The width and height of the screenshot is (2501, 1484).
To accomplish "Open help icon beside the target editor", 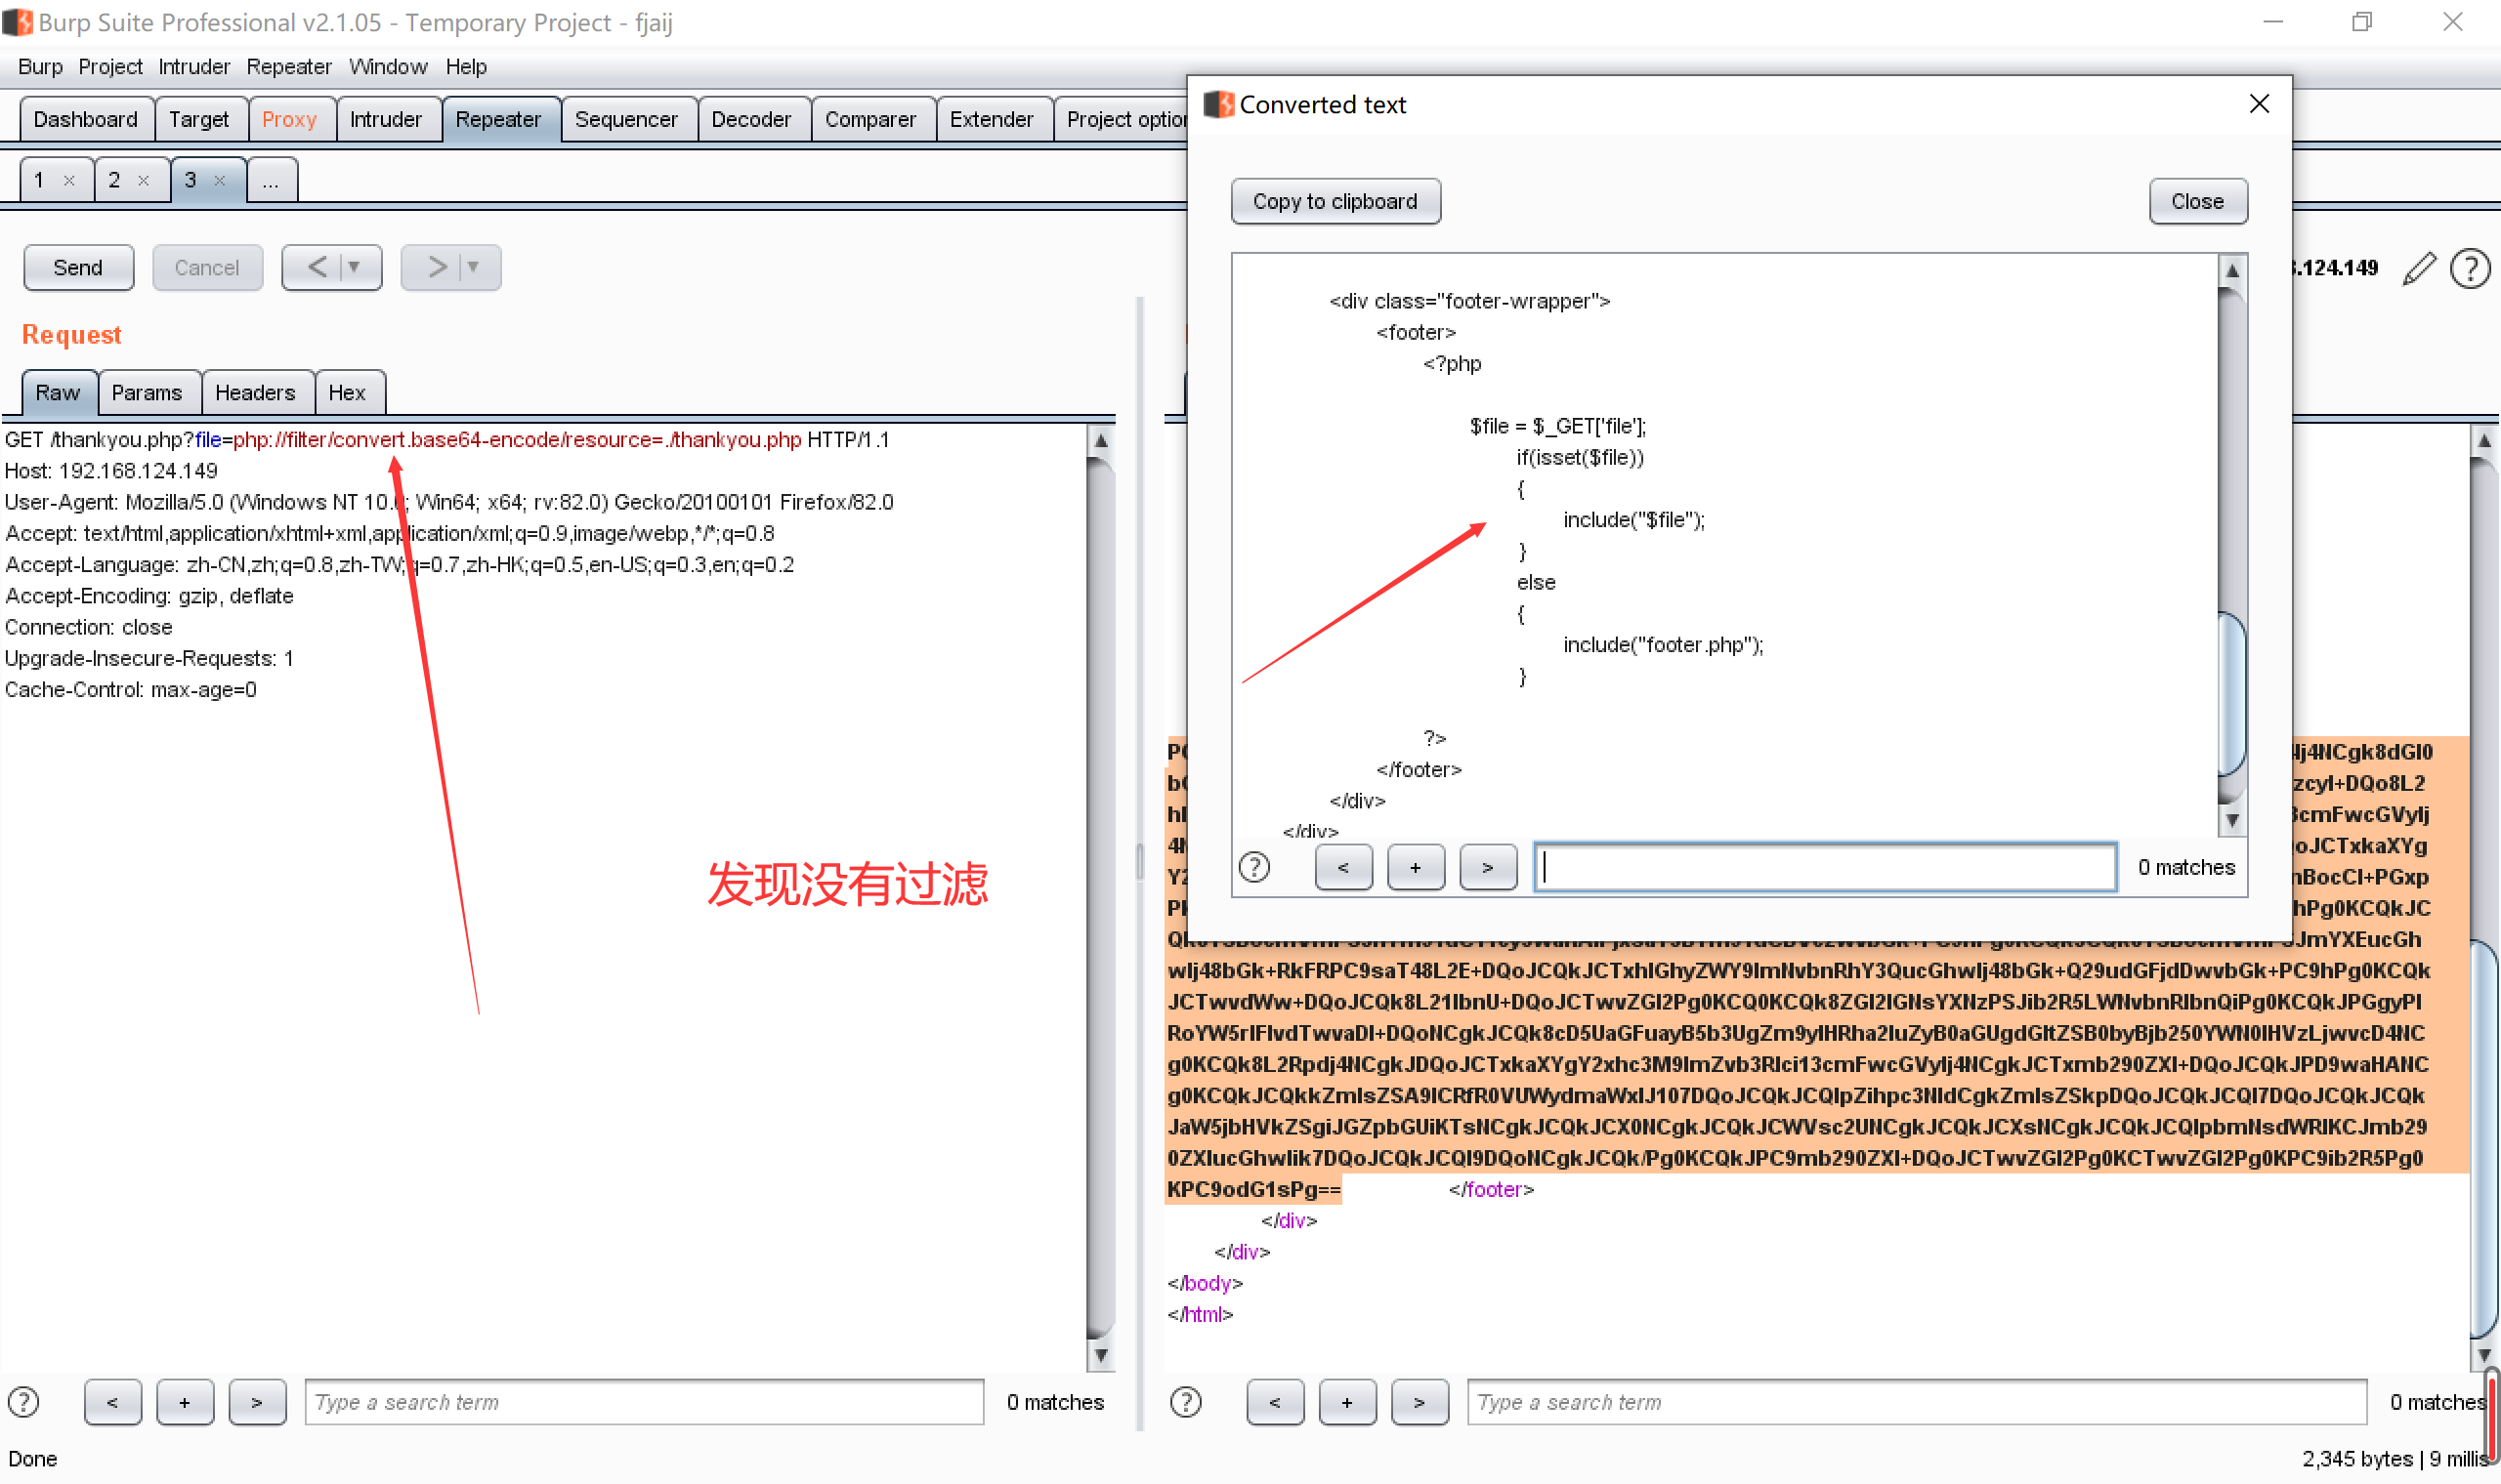I will (x=2470, y=268).
